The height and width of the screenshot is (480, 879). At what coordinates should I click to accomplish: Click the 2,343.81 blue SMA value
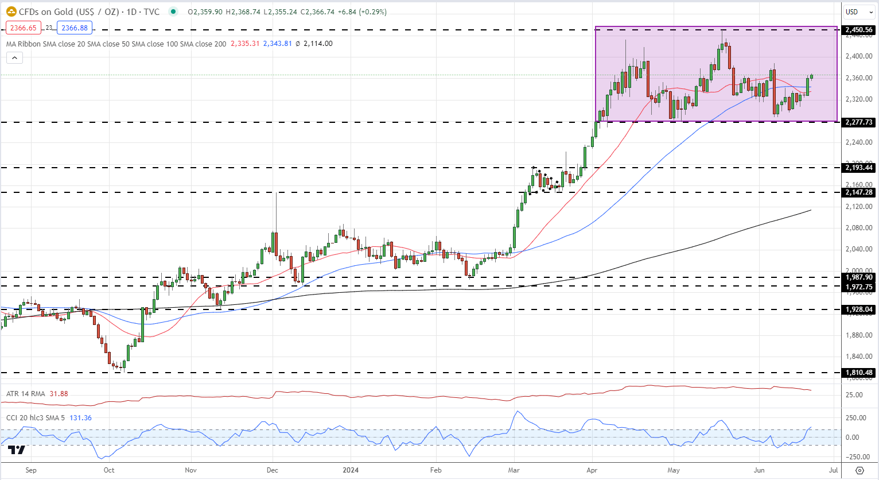click(x=278, y=44)
